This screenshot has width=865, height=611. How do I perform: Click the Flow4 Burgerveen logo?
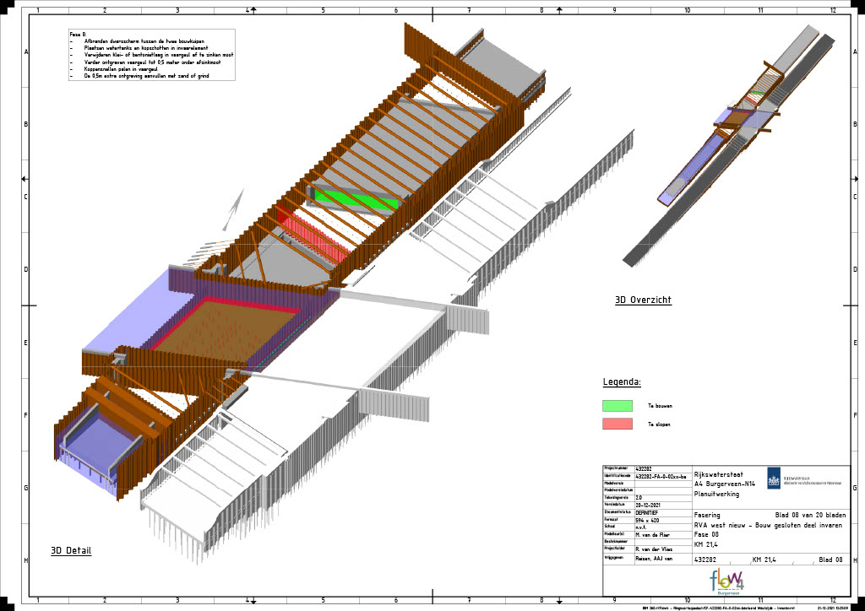coord(727,582)
